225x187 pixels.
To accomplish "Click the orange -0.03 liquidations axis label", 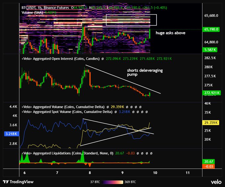I will 208,166.
